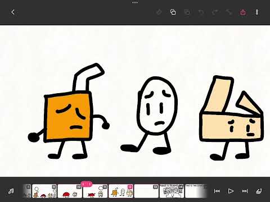The width and height of the screenshot is (270, 202).
Task: Select the frame 10 thumbnail with red blob
Action: pyautogui.click(x=70, y=191)
